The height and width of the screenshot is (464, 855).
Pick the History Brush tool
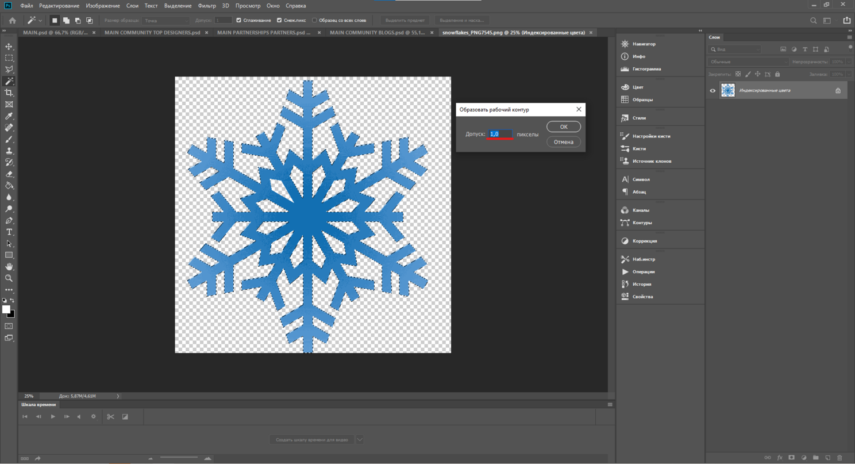pyautogui.click(x=9, y=162)
